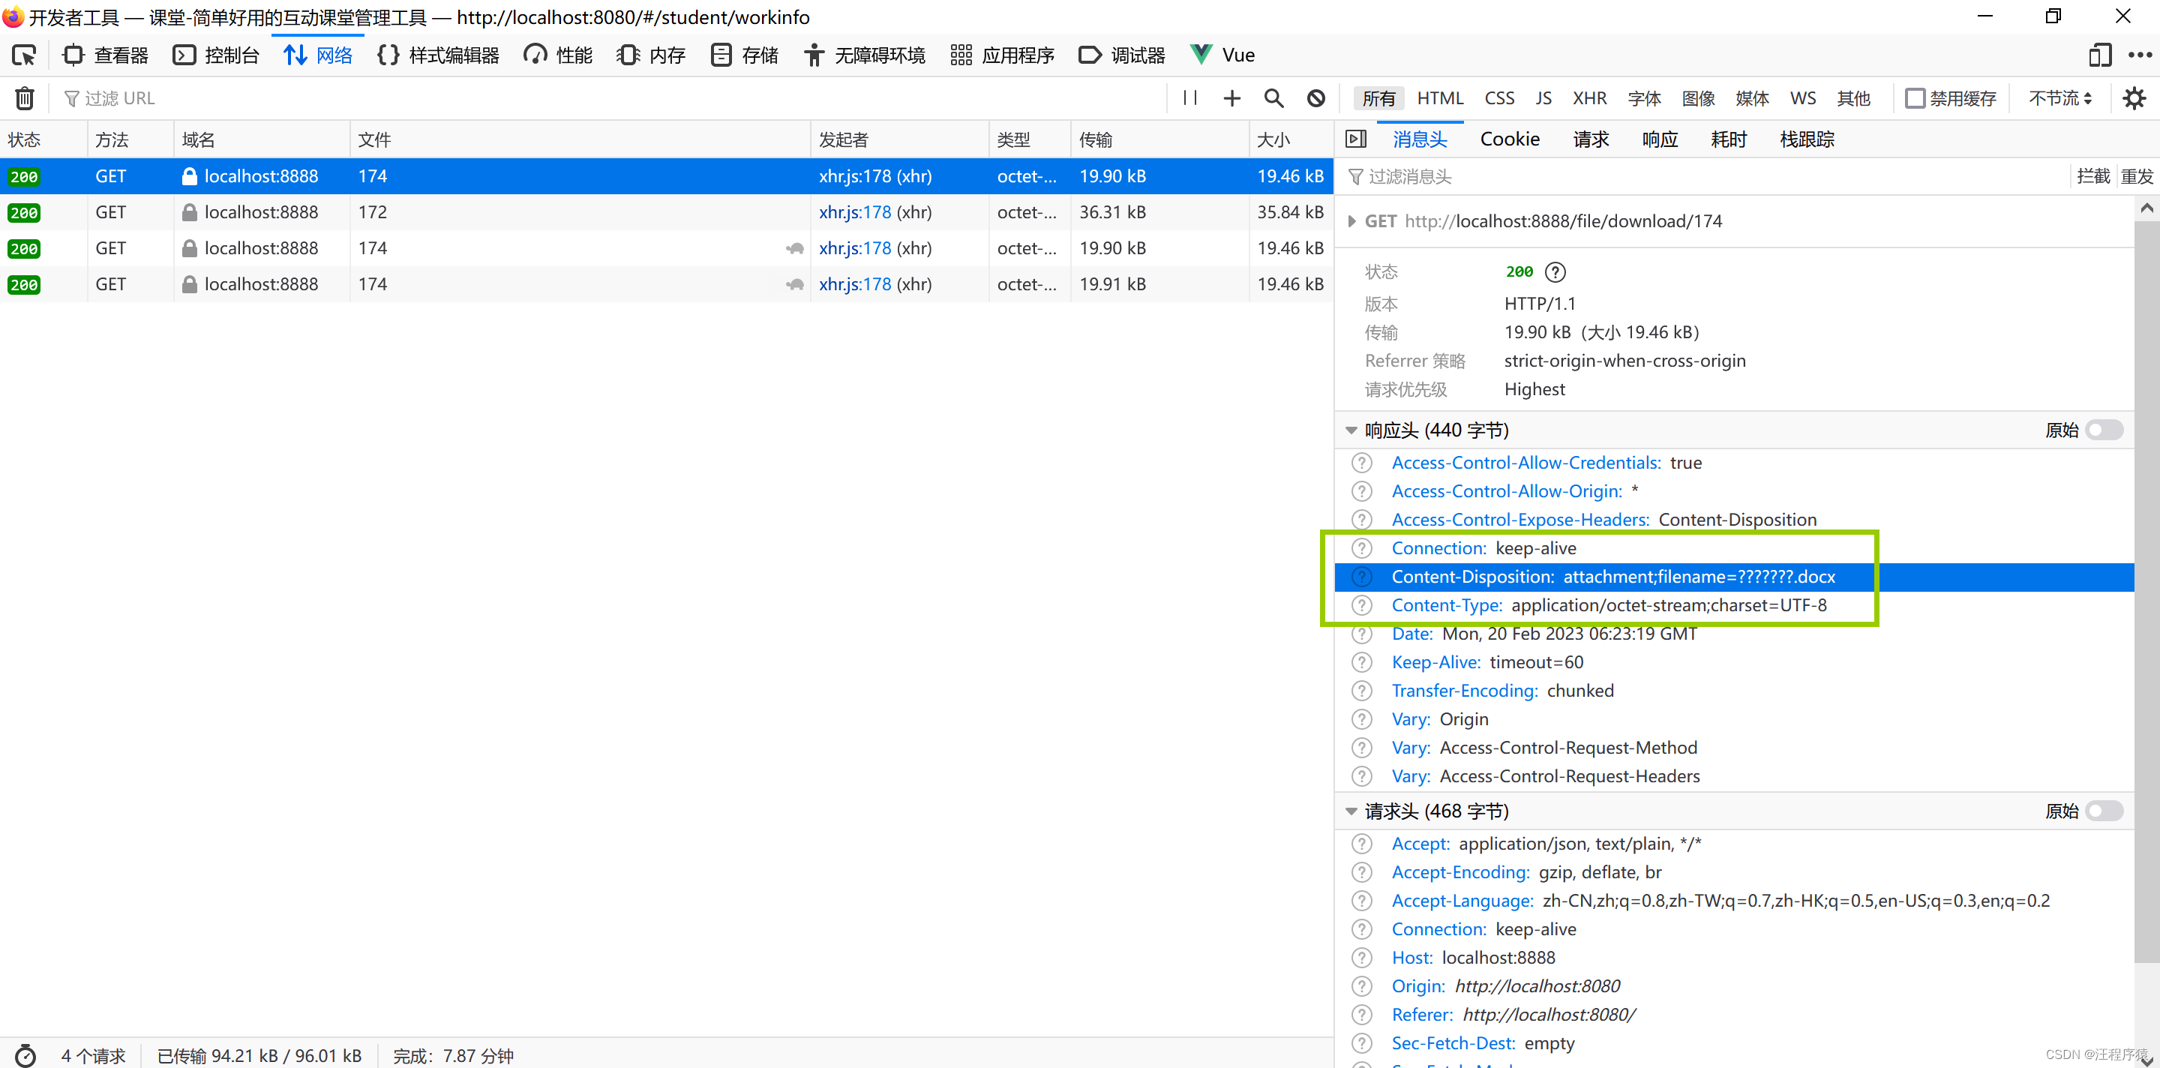The image size is (2160, 1068).
Task: Click the slow turtle icon on third request
Action: [x=794, y=248]
